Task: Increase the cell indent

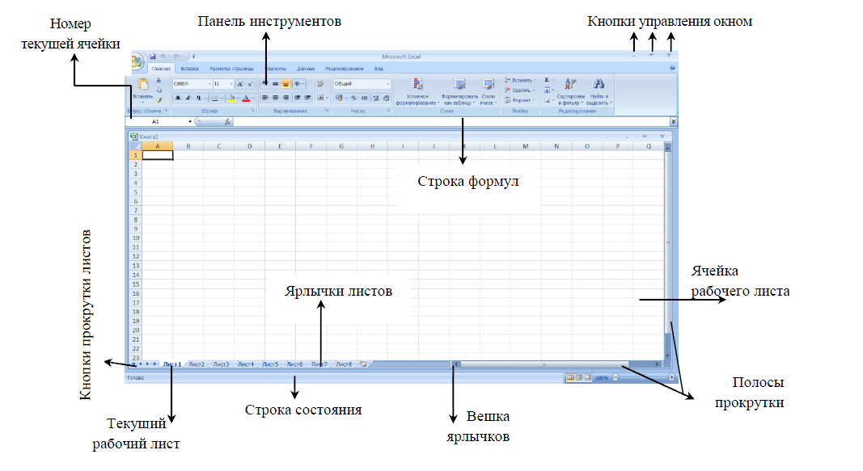Action: (x=307, y=98)
